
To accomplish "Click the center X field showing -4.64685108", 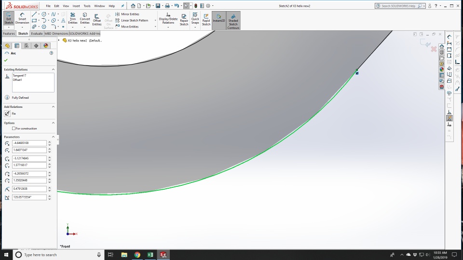I will [29, 143].
